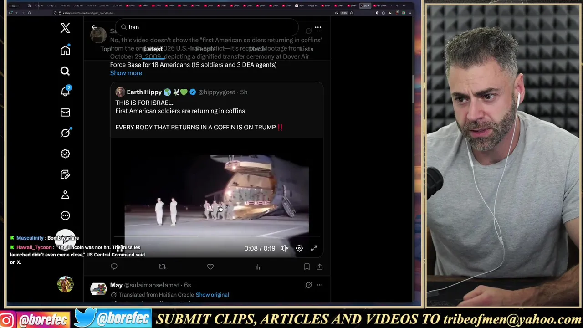Open Notifications bell in sidebar
This screenshot has width=583, height=328.
pyautogui.click(x=65, y=92)
